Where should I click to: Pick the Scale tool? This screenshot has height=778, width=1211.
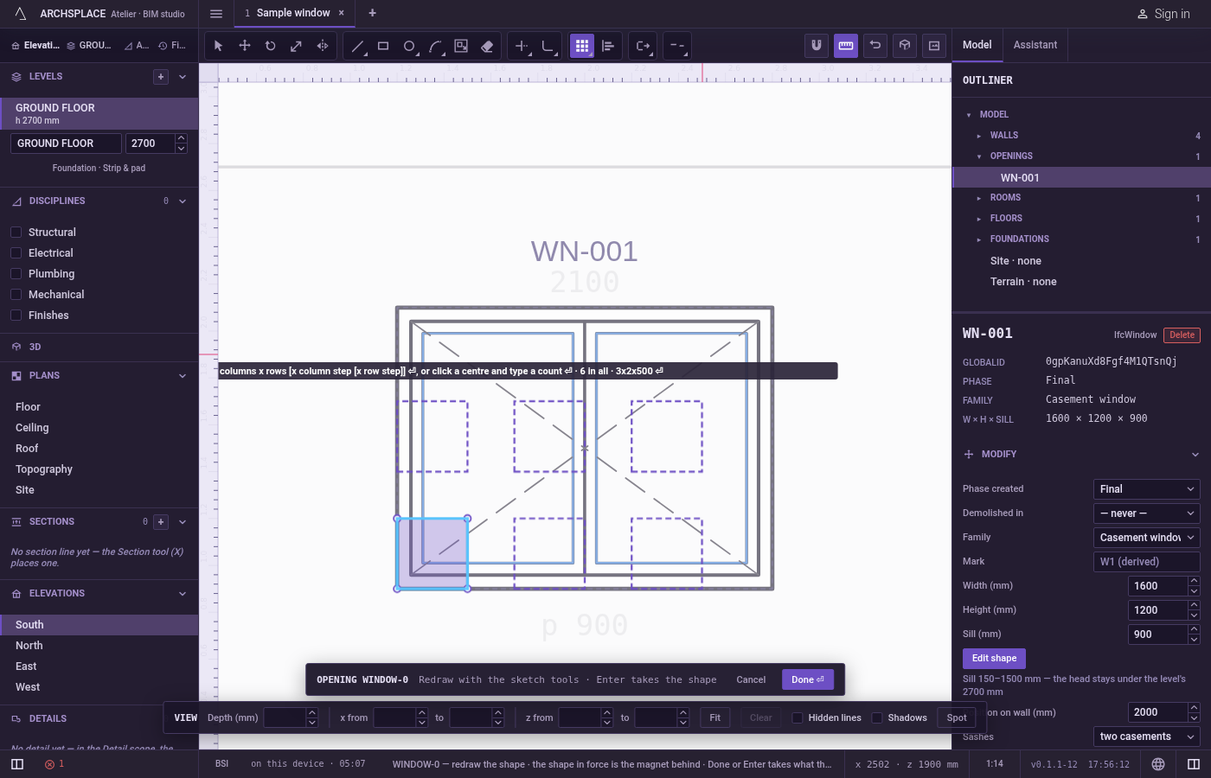point(297,46)
